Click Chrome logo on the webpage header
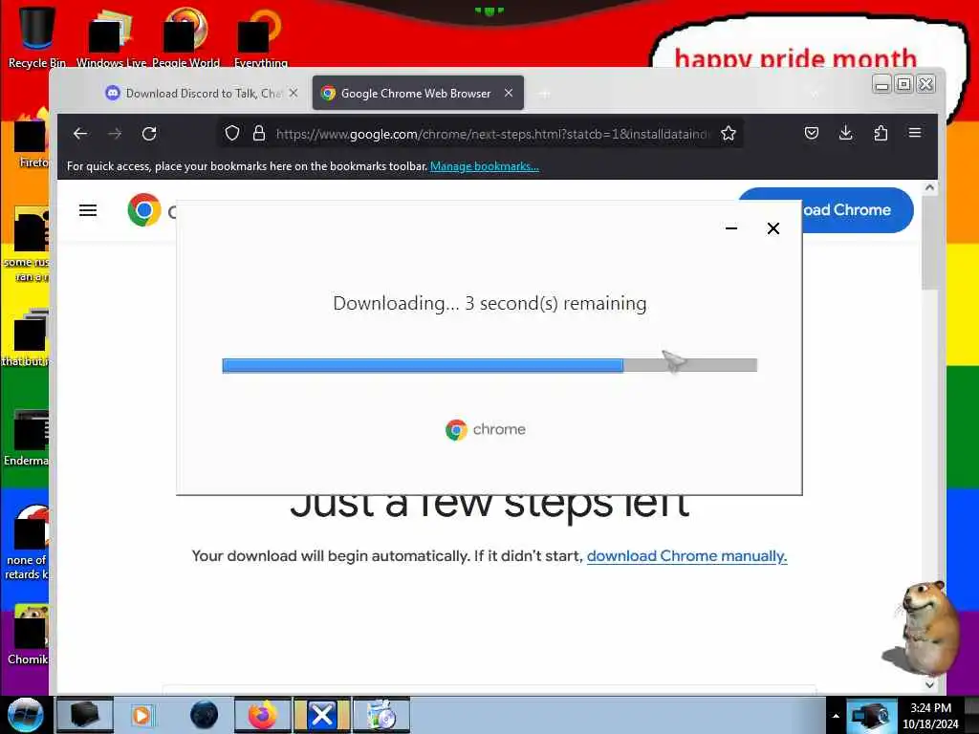This screenshot has height=734, width=979. (144, 209)
